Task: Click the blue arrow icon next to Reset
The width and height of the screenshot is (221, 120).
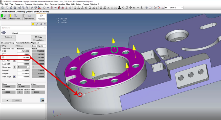Action: point(42,100)
